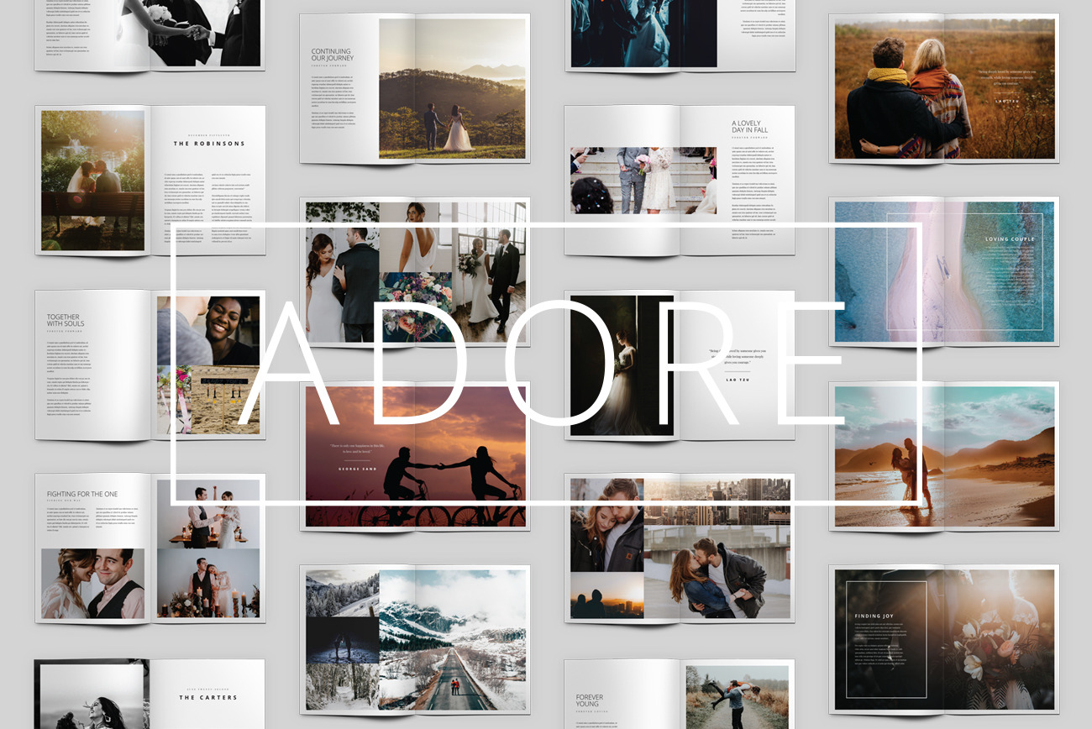Click the 'Fighting for the One' heading
Screen dimensions: 1092x729
click(81, 494)
